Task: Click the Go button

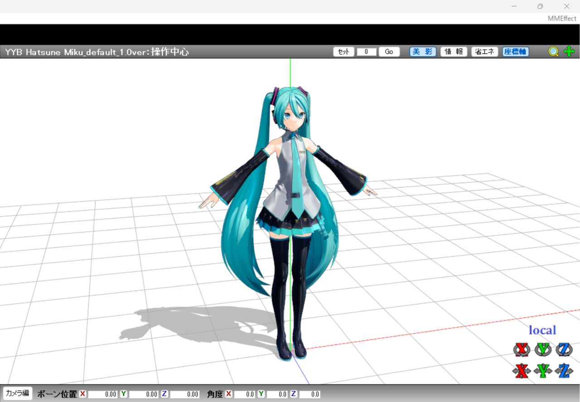Action: pos(389,52)
